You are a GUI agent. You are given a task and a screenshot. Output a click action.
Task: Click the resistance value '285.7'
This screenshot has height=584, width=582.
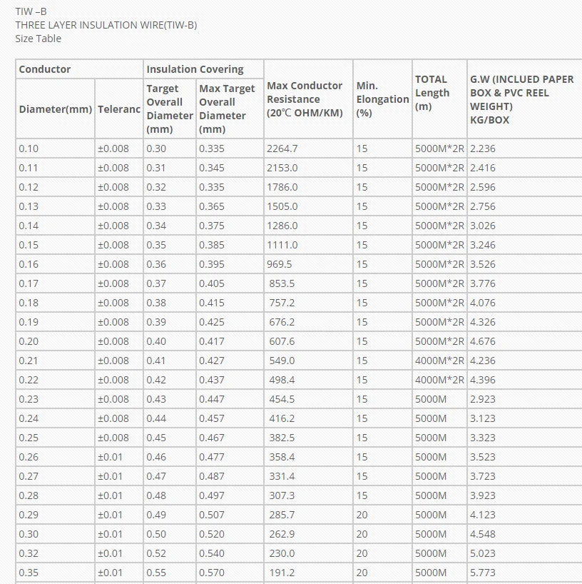coord(282,515)
